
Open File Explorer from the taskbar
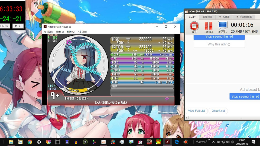pos(11,142)
